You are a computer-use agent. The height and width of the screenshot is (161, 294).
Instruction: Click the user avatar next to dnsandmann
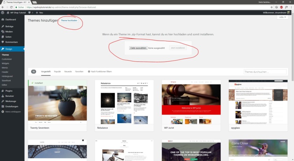pyautogui.click(x=289, y=13)
